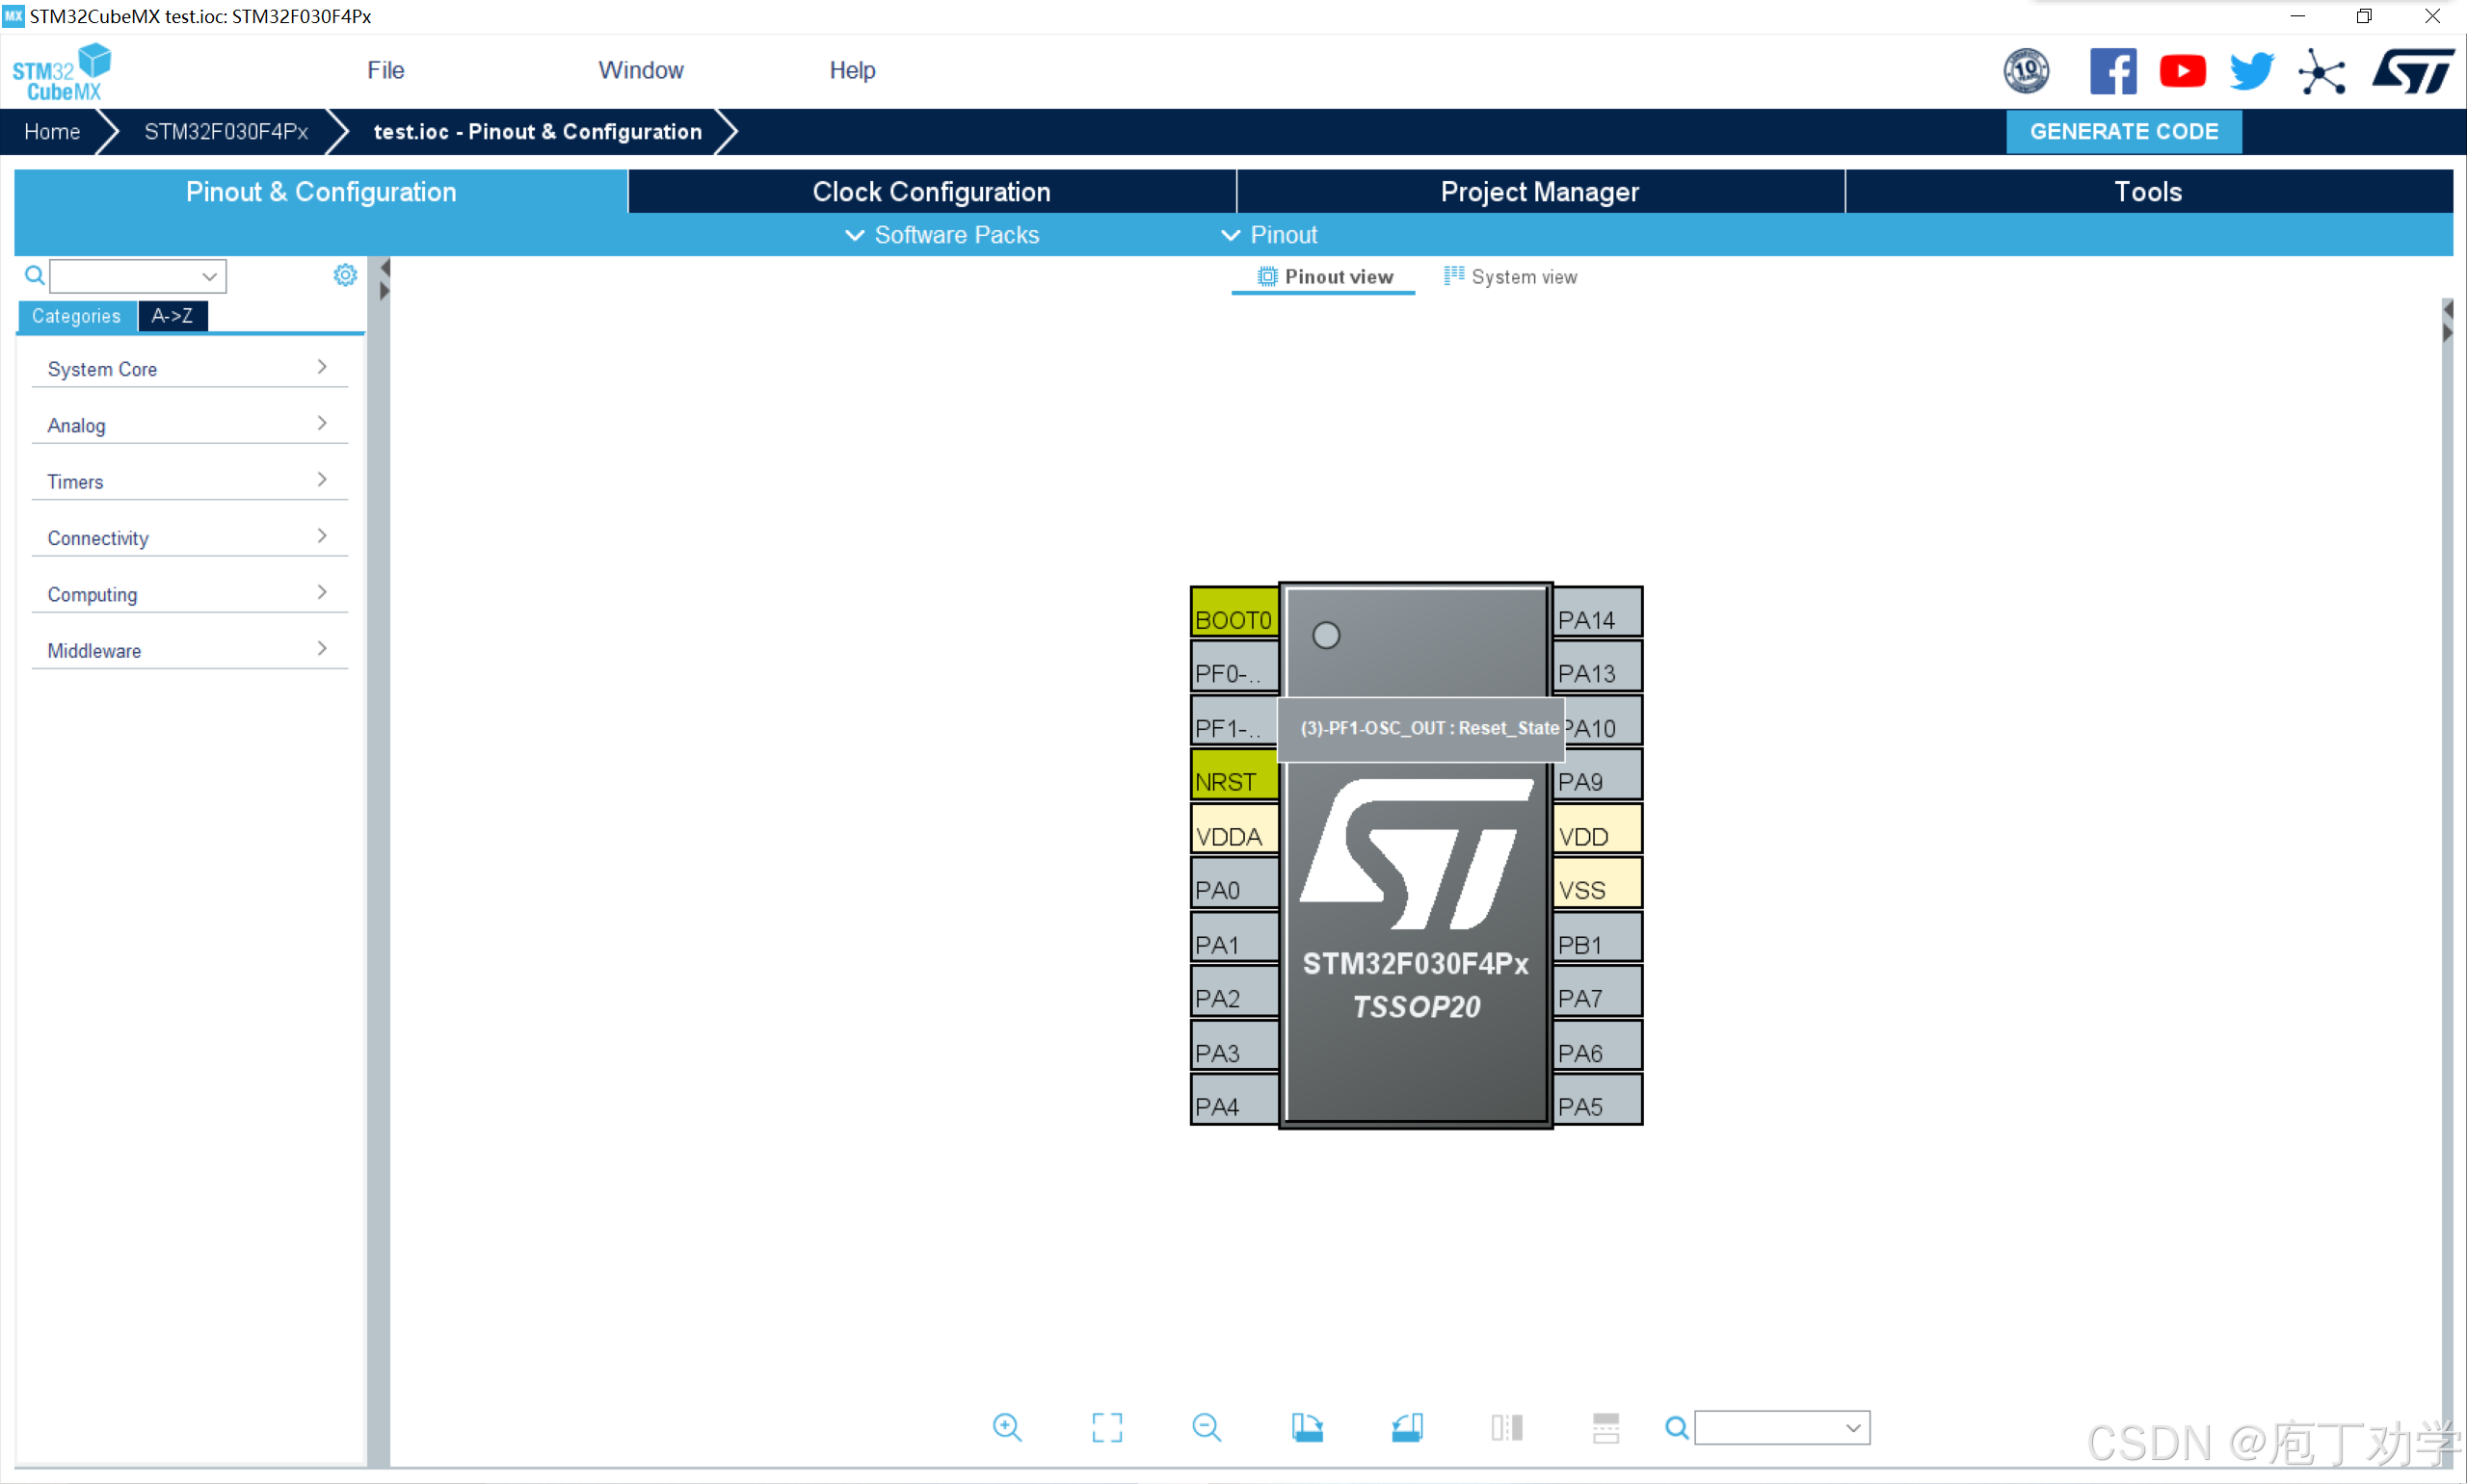The height and width of the screenshot is (1484, 2467).
Task: Open the Clock Configuration tab
Action: pyautogui.click(x=930, y=191)
